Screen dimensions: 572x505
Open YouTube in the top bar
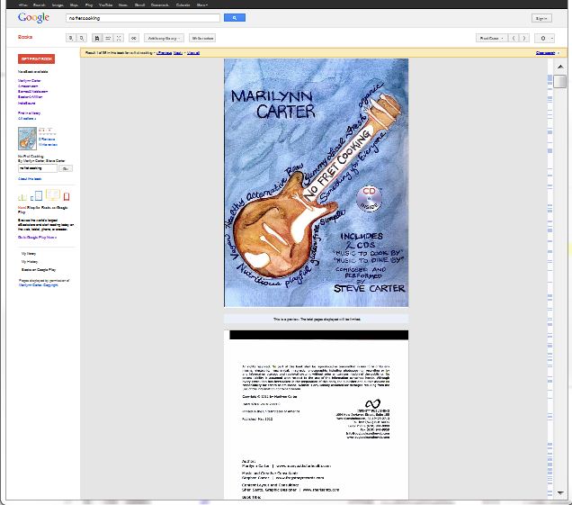point(105,5)
